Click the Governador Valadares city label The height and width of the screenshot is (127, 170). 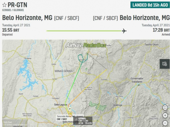pyautogui.click(x=137, y=80)
